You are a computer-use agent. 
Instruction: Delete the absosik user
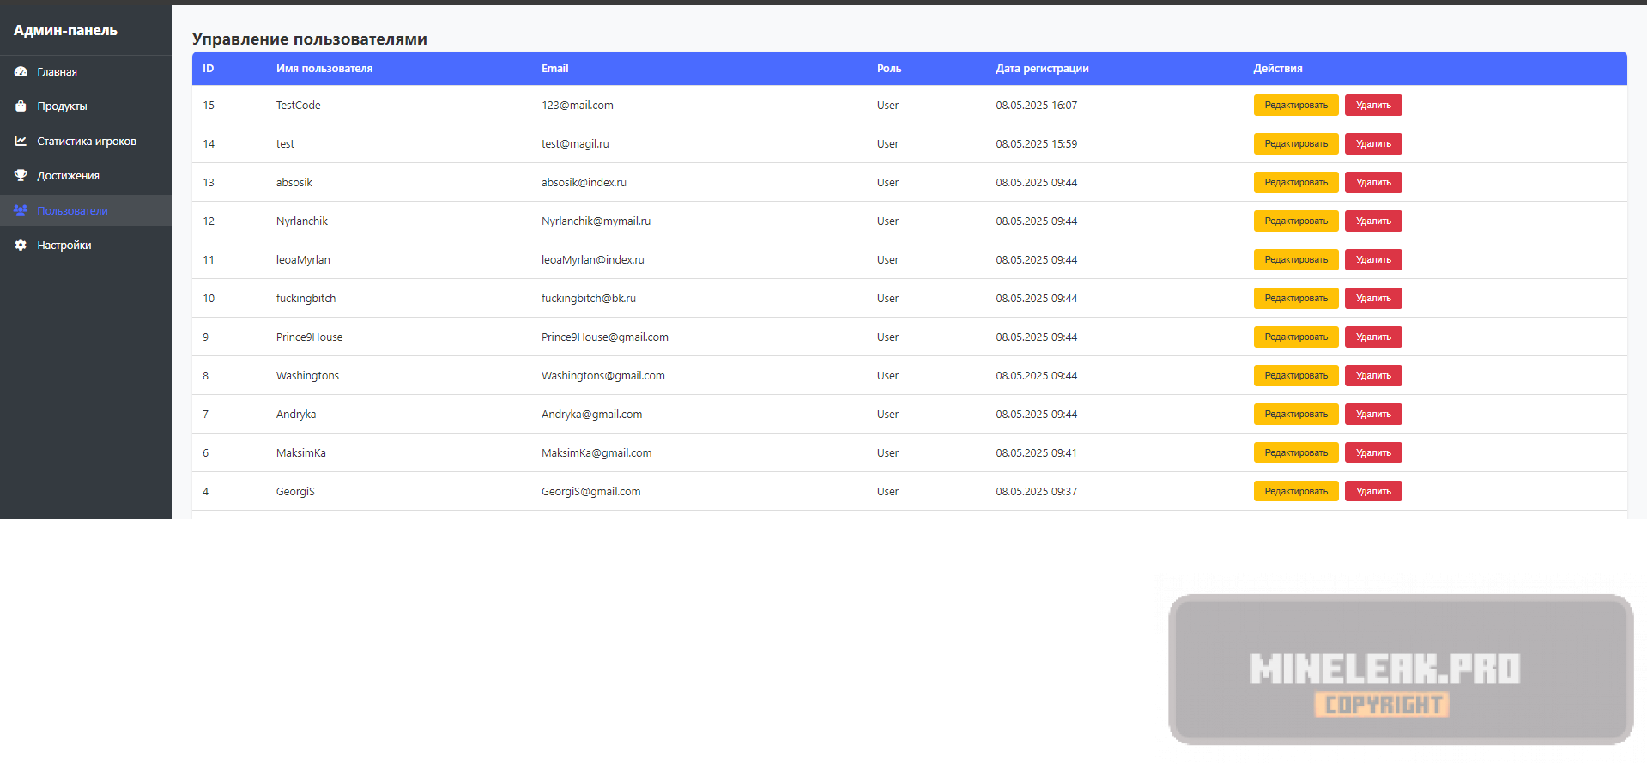click(x=1373, y=182)
